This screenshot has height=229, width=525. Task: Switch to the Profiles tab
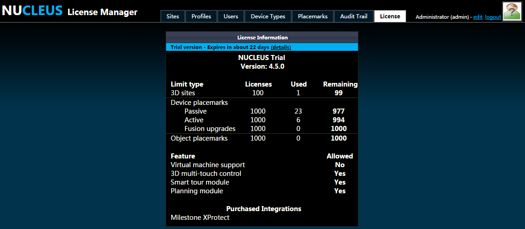[x=201, y=16]
